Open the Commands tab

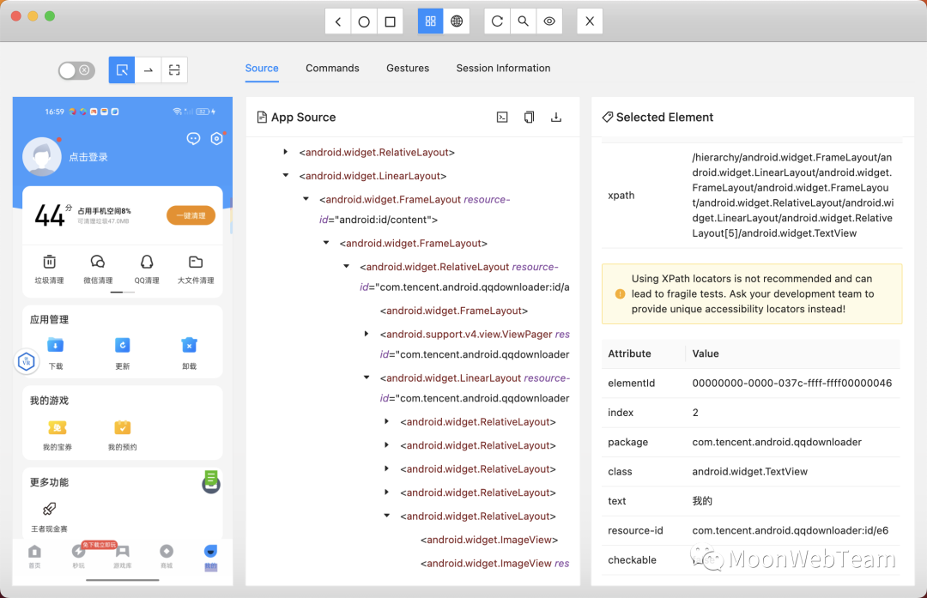click(x=332, y=68)
